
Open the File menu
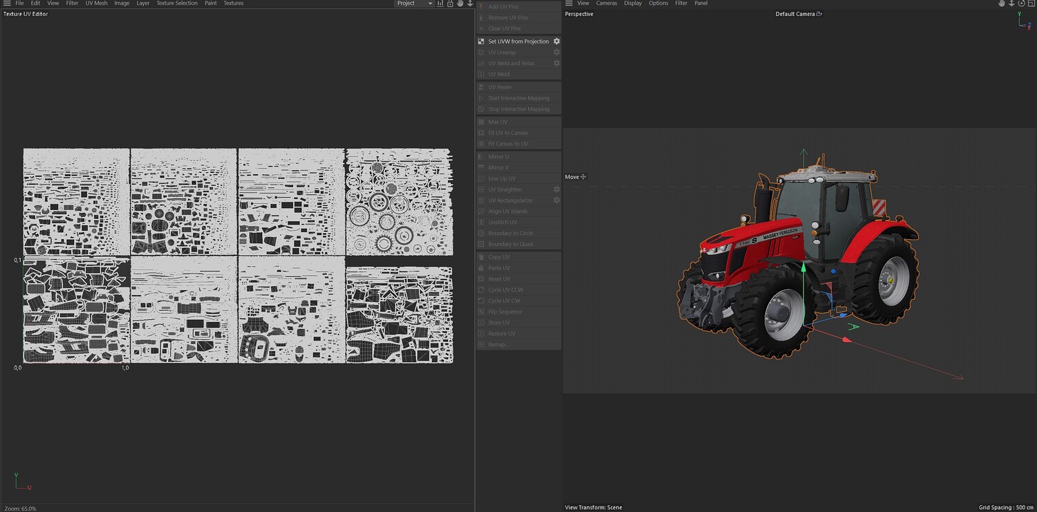(19, 3)
